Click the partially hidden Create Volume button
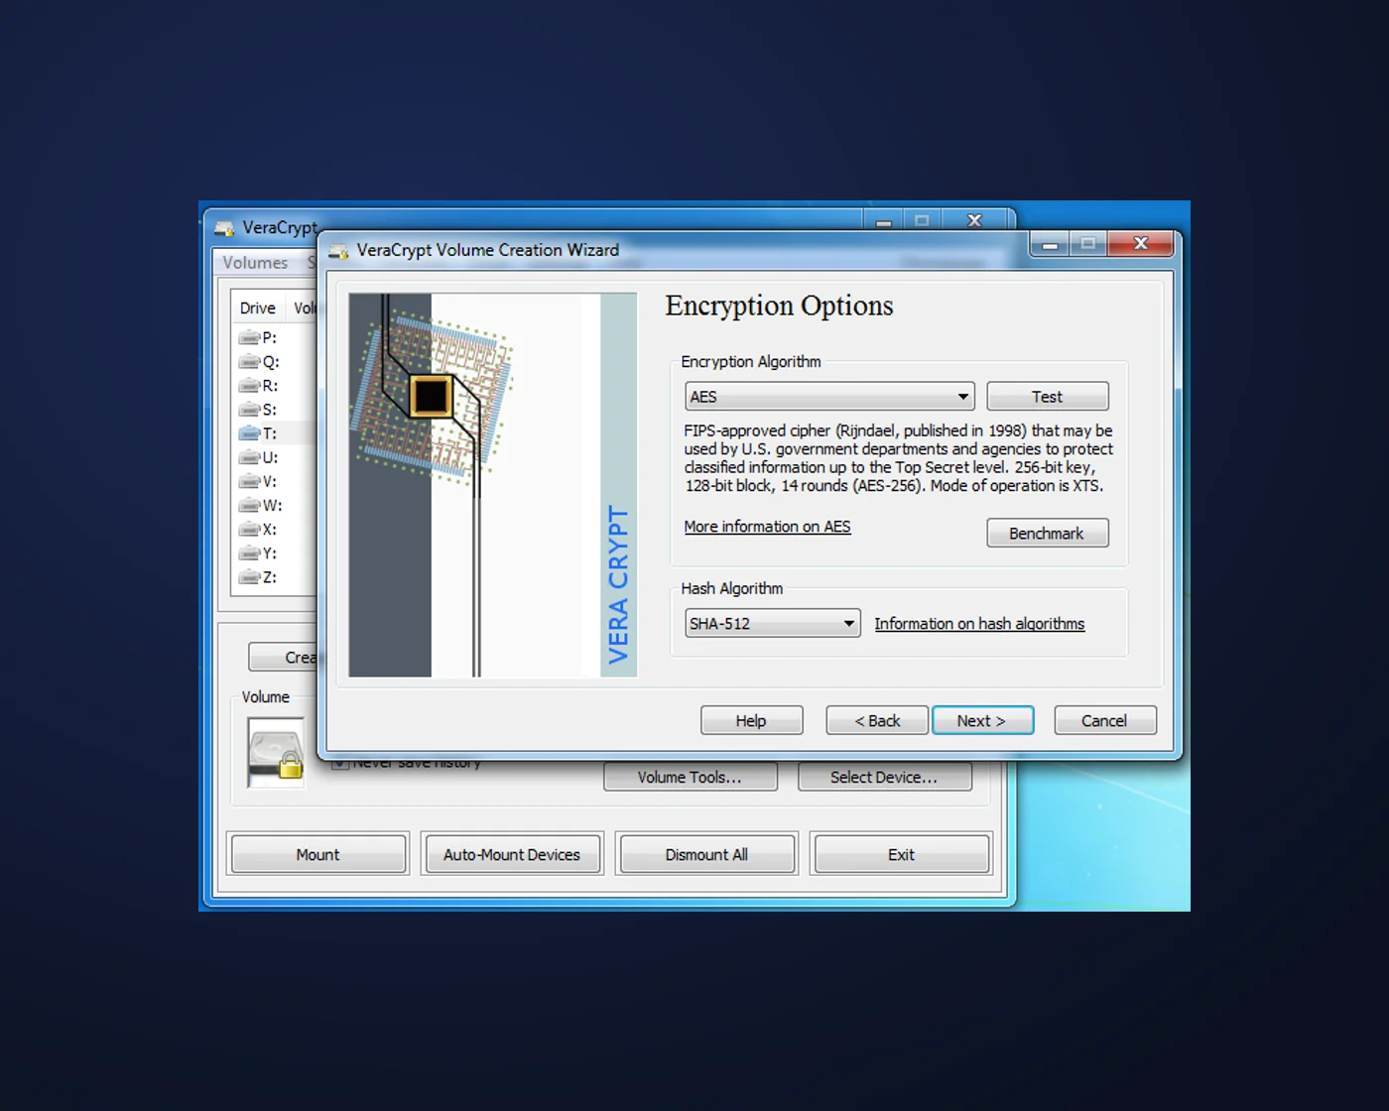Viewport: 1389px width, 1111px height. coord(283,658)
